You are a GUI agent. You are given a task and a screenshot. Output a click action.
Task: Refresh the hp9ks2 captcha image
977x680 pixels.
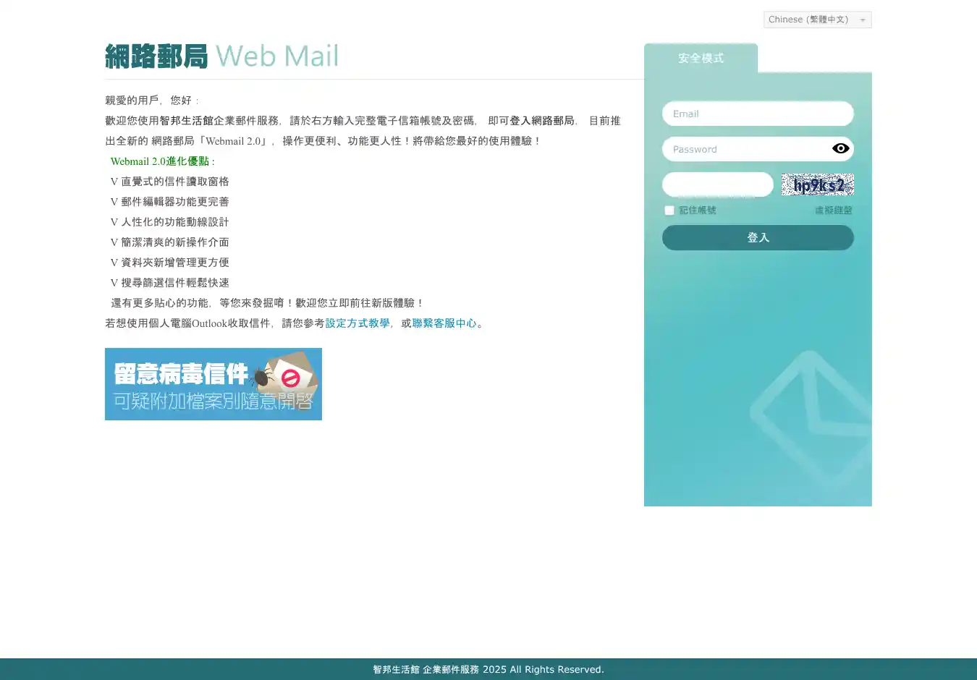(x=817, y=185)
